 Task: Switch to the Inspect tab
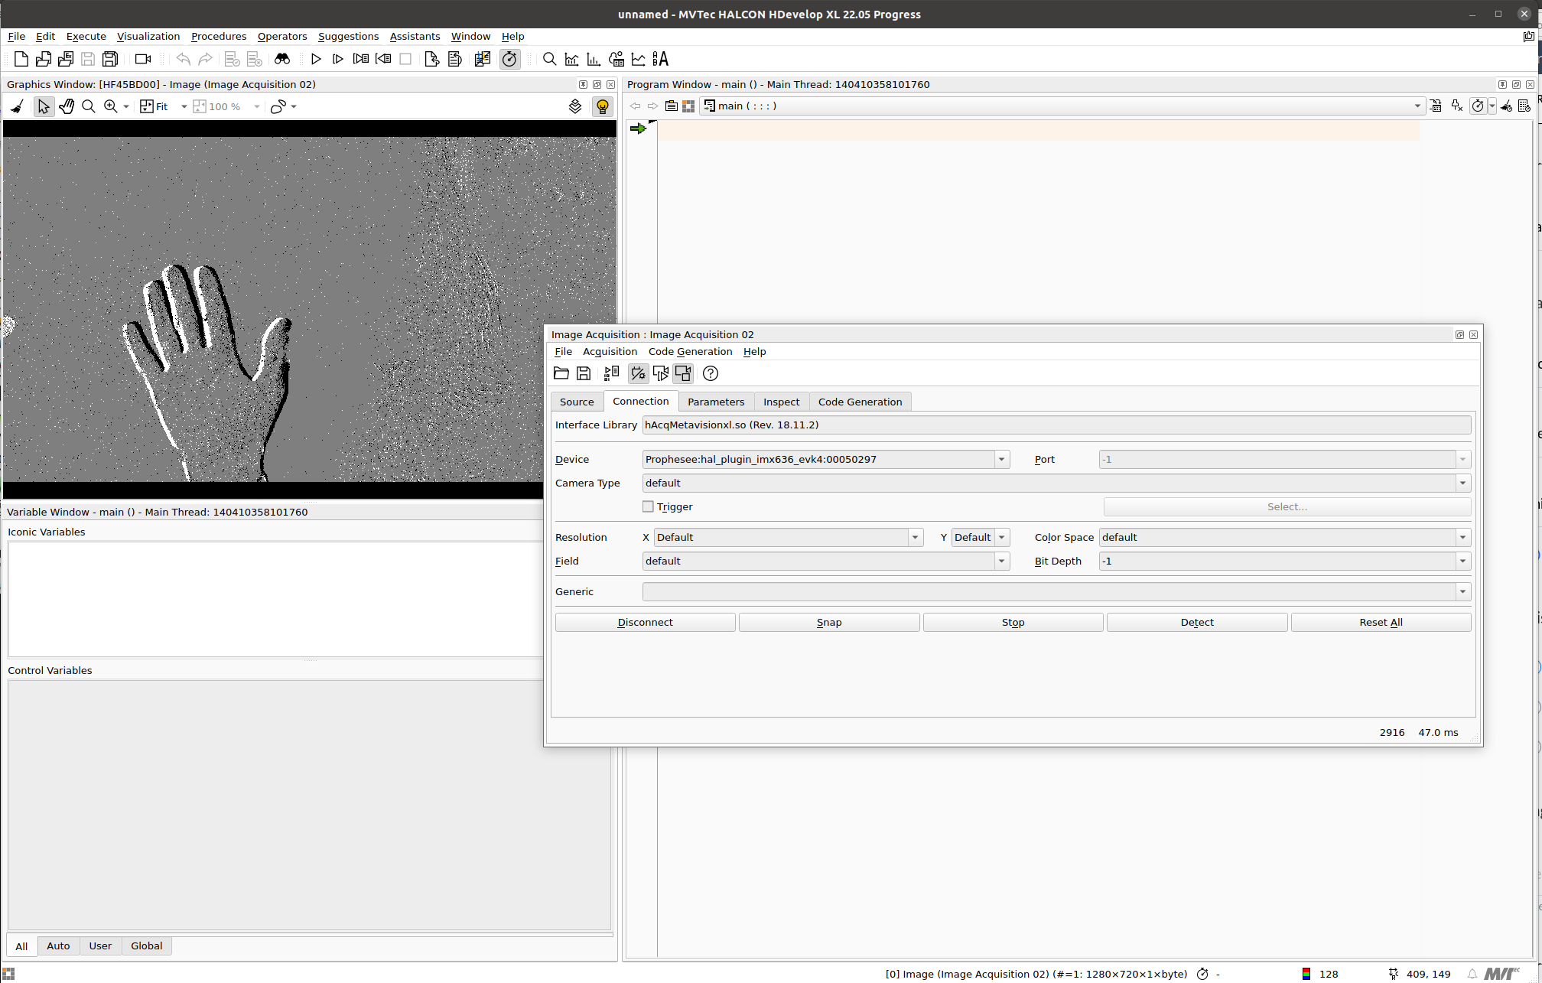(x=781, y=402)
